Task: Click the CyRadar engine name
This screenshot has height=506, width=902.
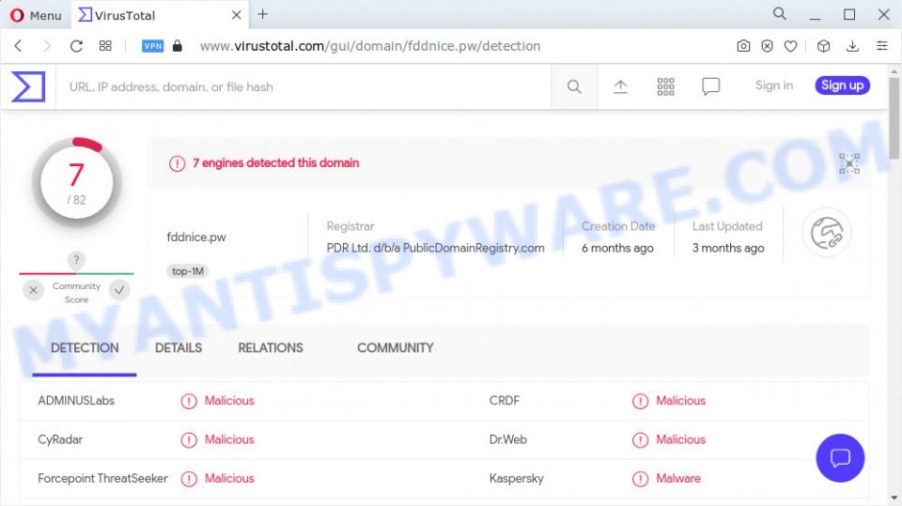Action: click(x=60, y=440)
